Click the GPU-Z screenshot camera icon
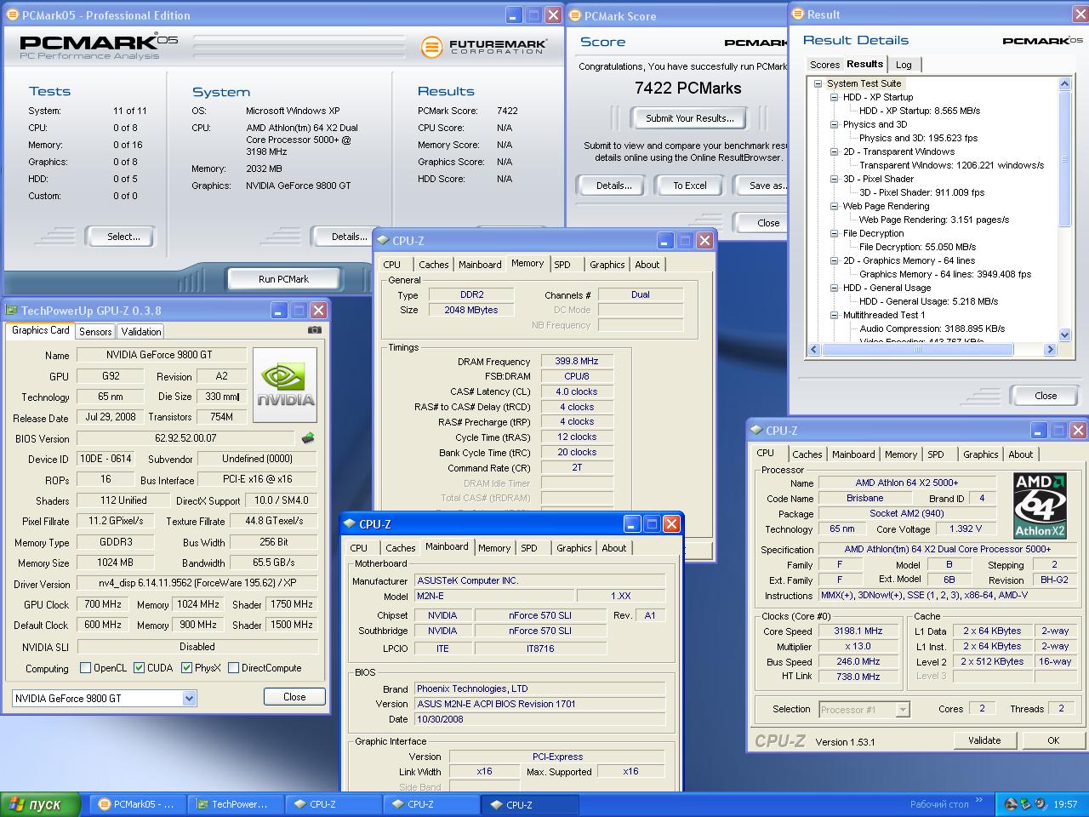Viewport: 1089px width, 817px height. [x=315, y=330]
